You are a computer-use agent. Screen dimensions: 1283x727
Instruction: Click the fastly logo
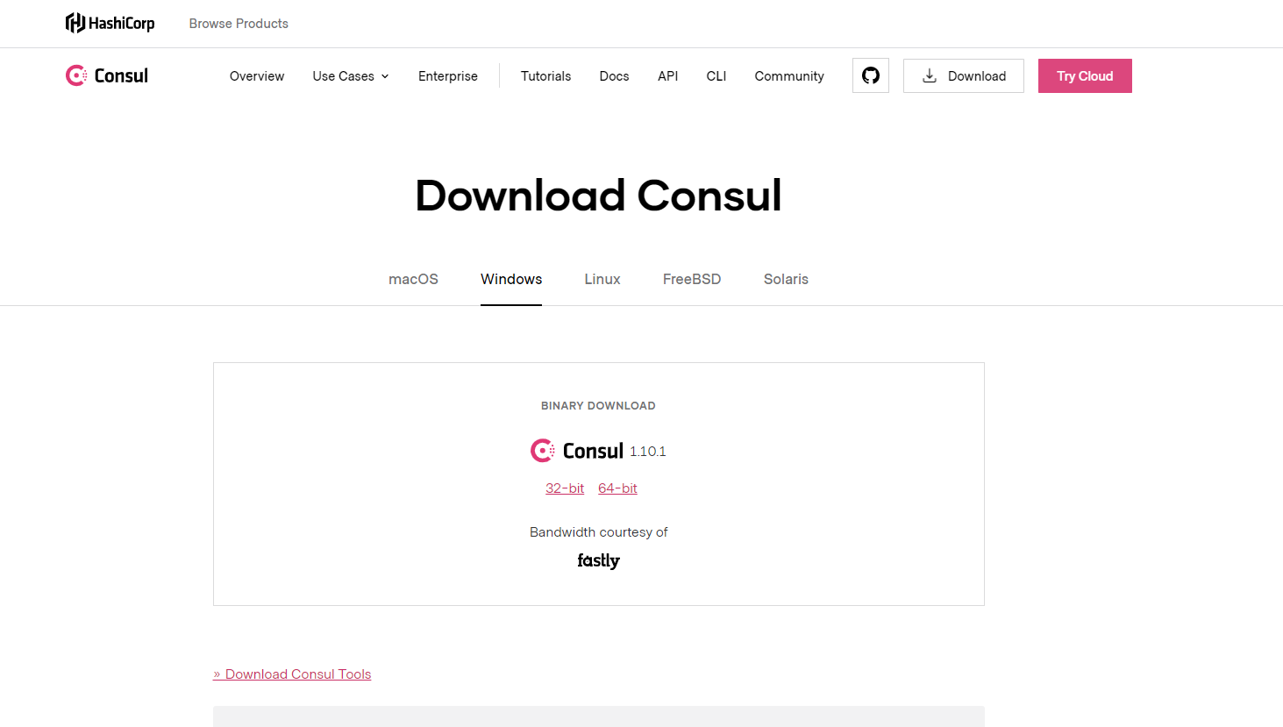click(x=598, y=560)
